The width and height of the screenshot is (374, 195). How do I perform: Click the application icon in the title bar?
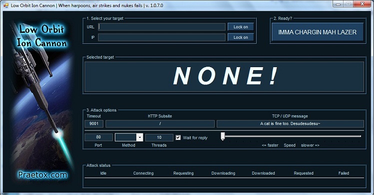pyautogui.click(x=5, y=5)
